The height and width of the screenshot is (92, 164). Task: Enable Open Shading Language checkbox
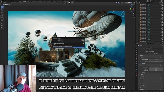149,53
